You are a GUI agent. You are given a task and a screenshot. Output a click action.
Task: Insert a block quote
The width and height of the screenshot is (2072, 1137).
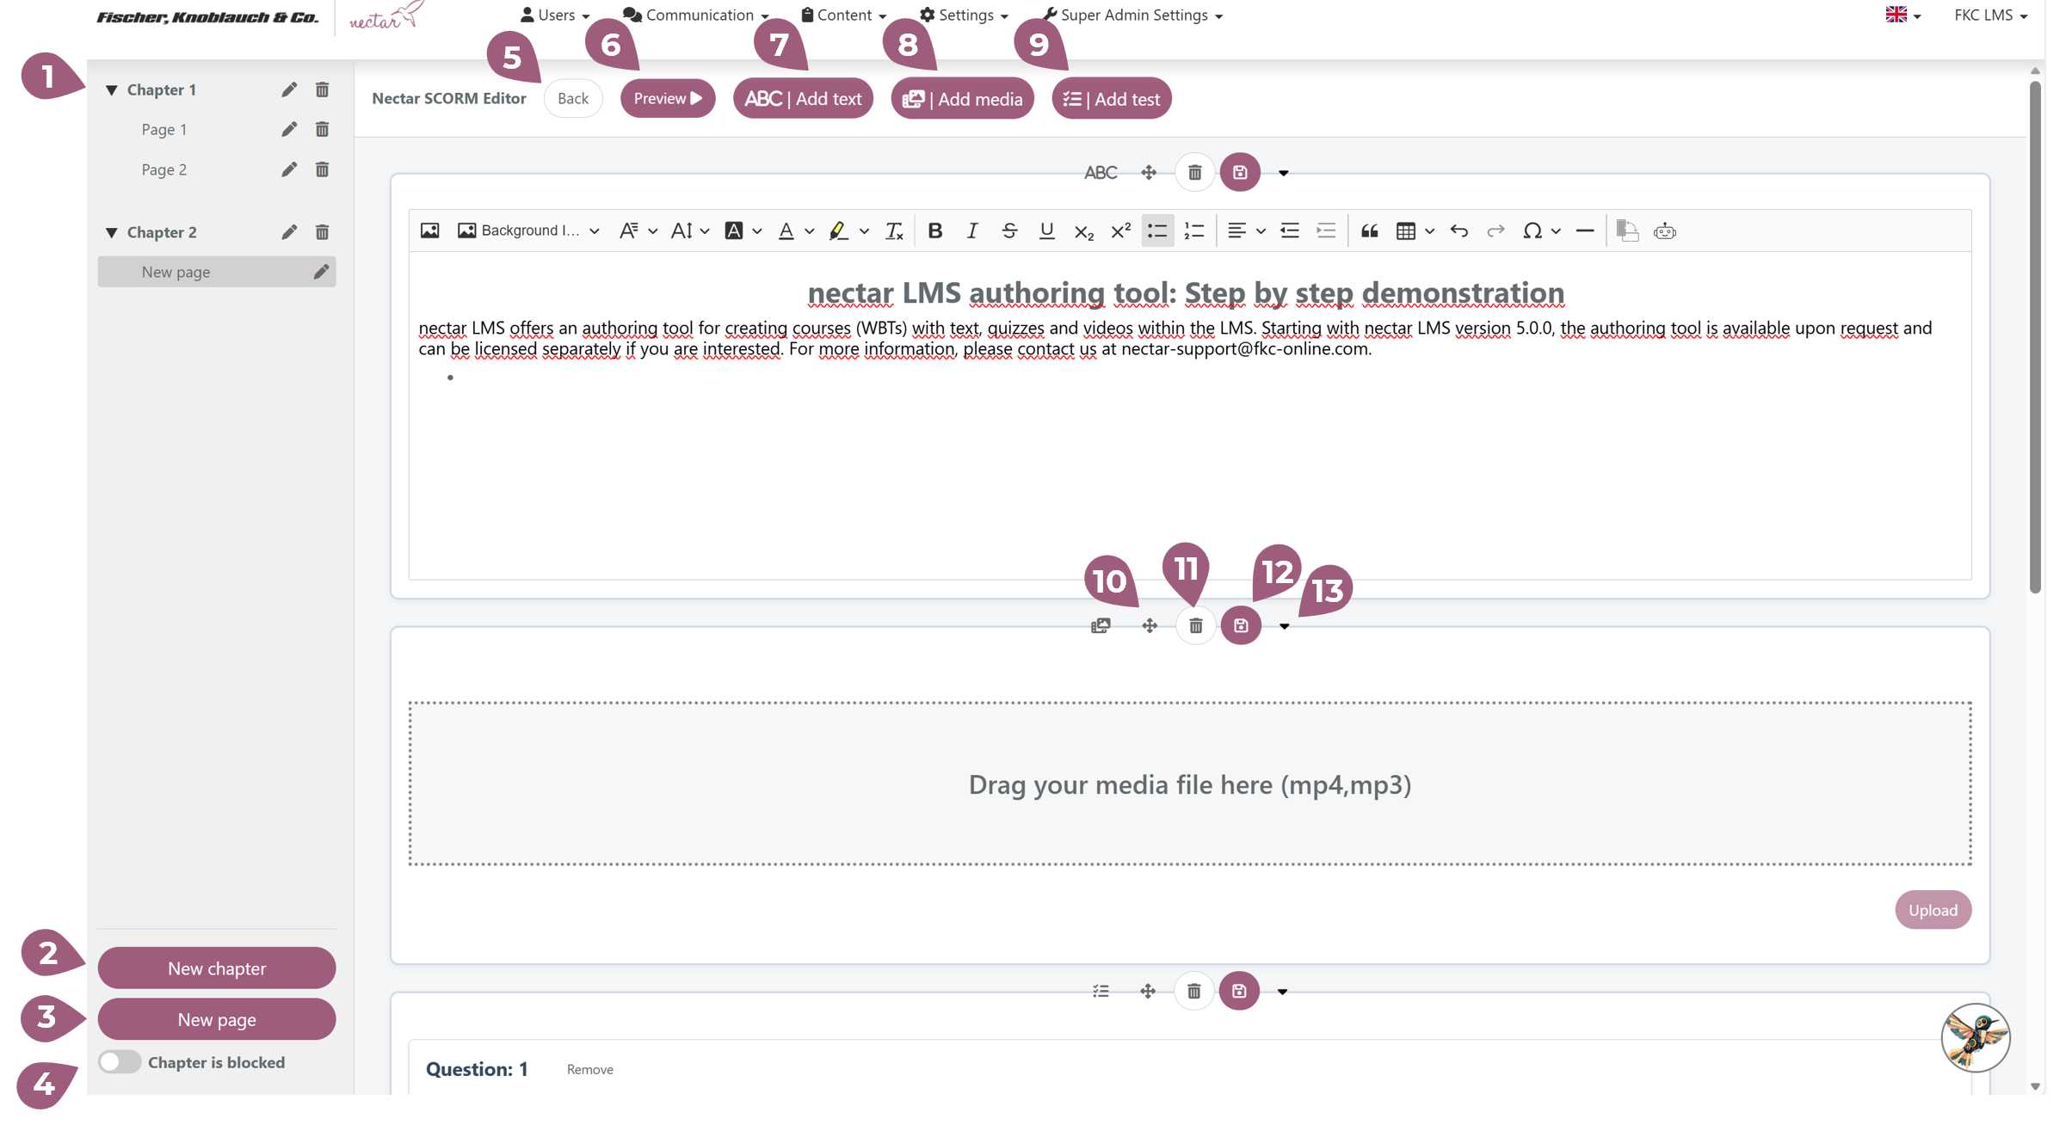[x=1369, y=230]
